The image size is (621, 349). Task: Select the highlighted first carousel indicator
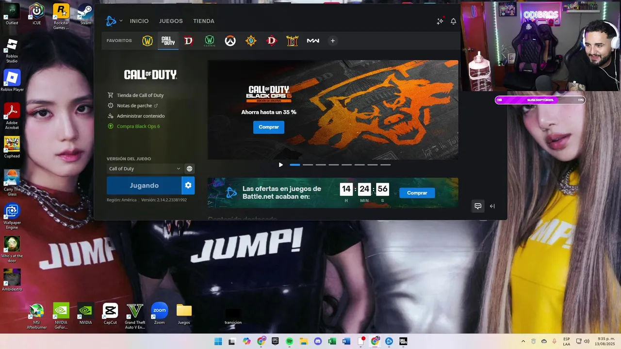295,165
